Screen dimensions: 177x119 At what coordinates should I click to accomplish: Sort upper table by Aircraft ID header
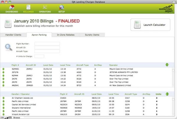tap(31, 65)
